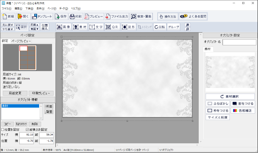This screenshot has width=258, height=153.
Task: Click the 用紙変更 button
Action: point(15,93)
